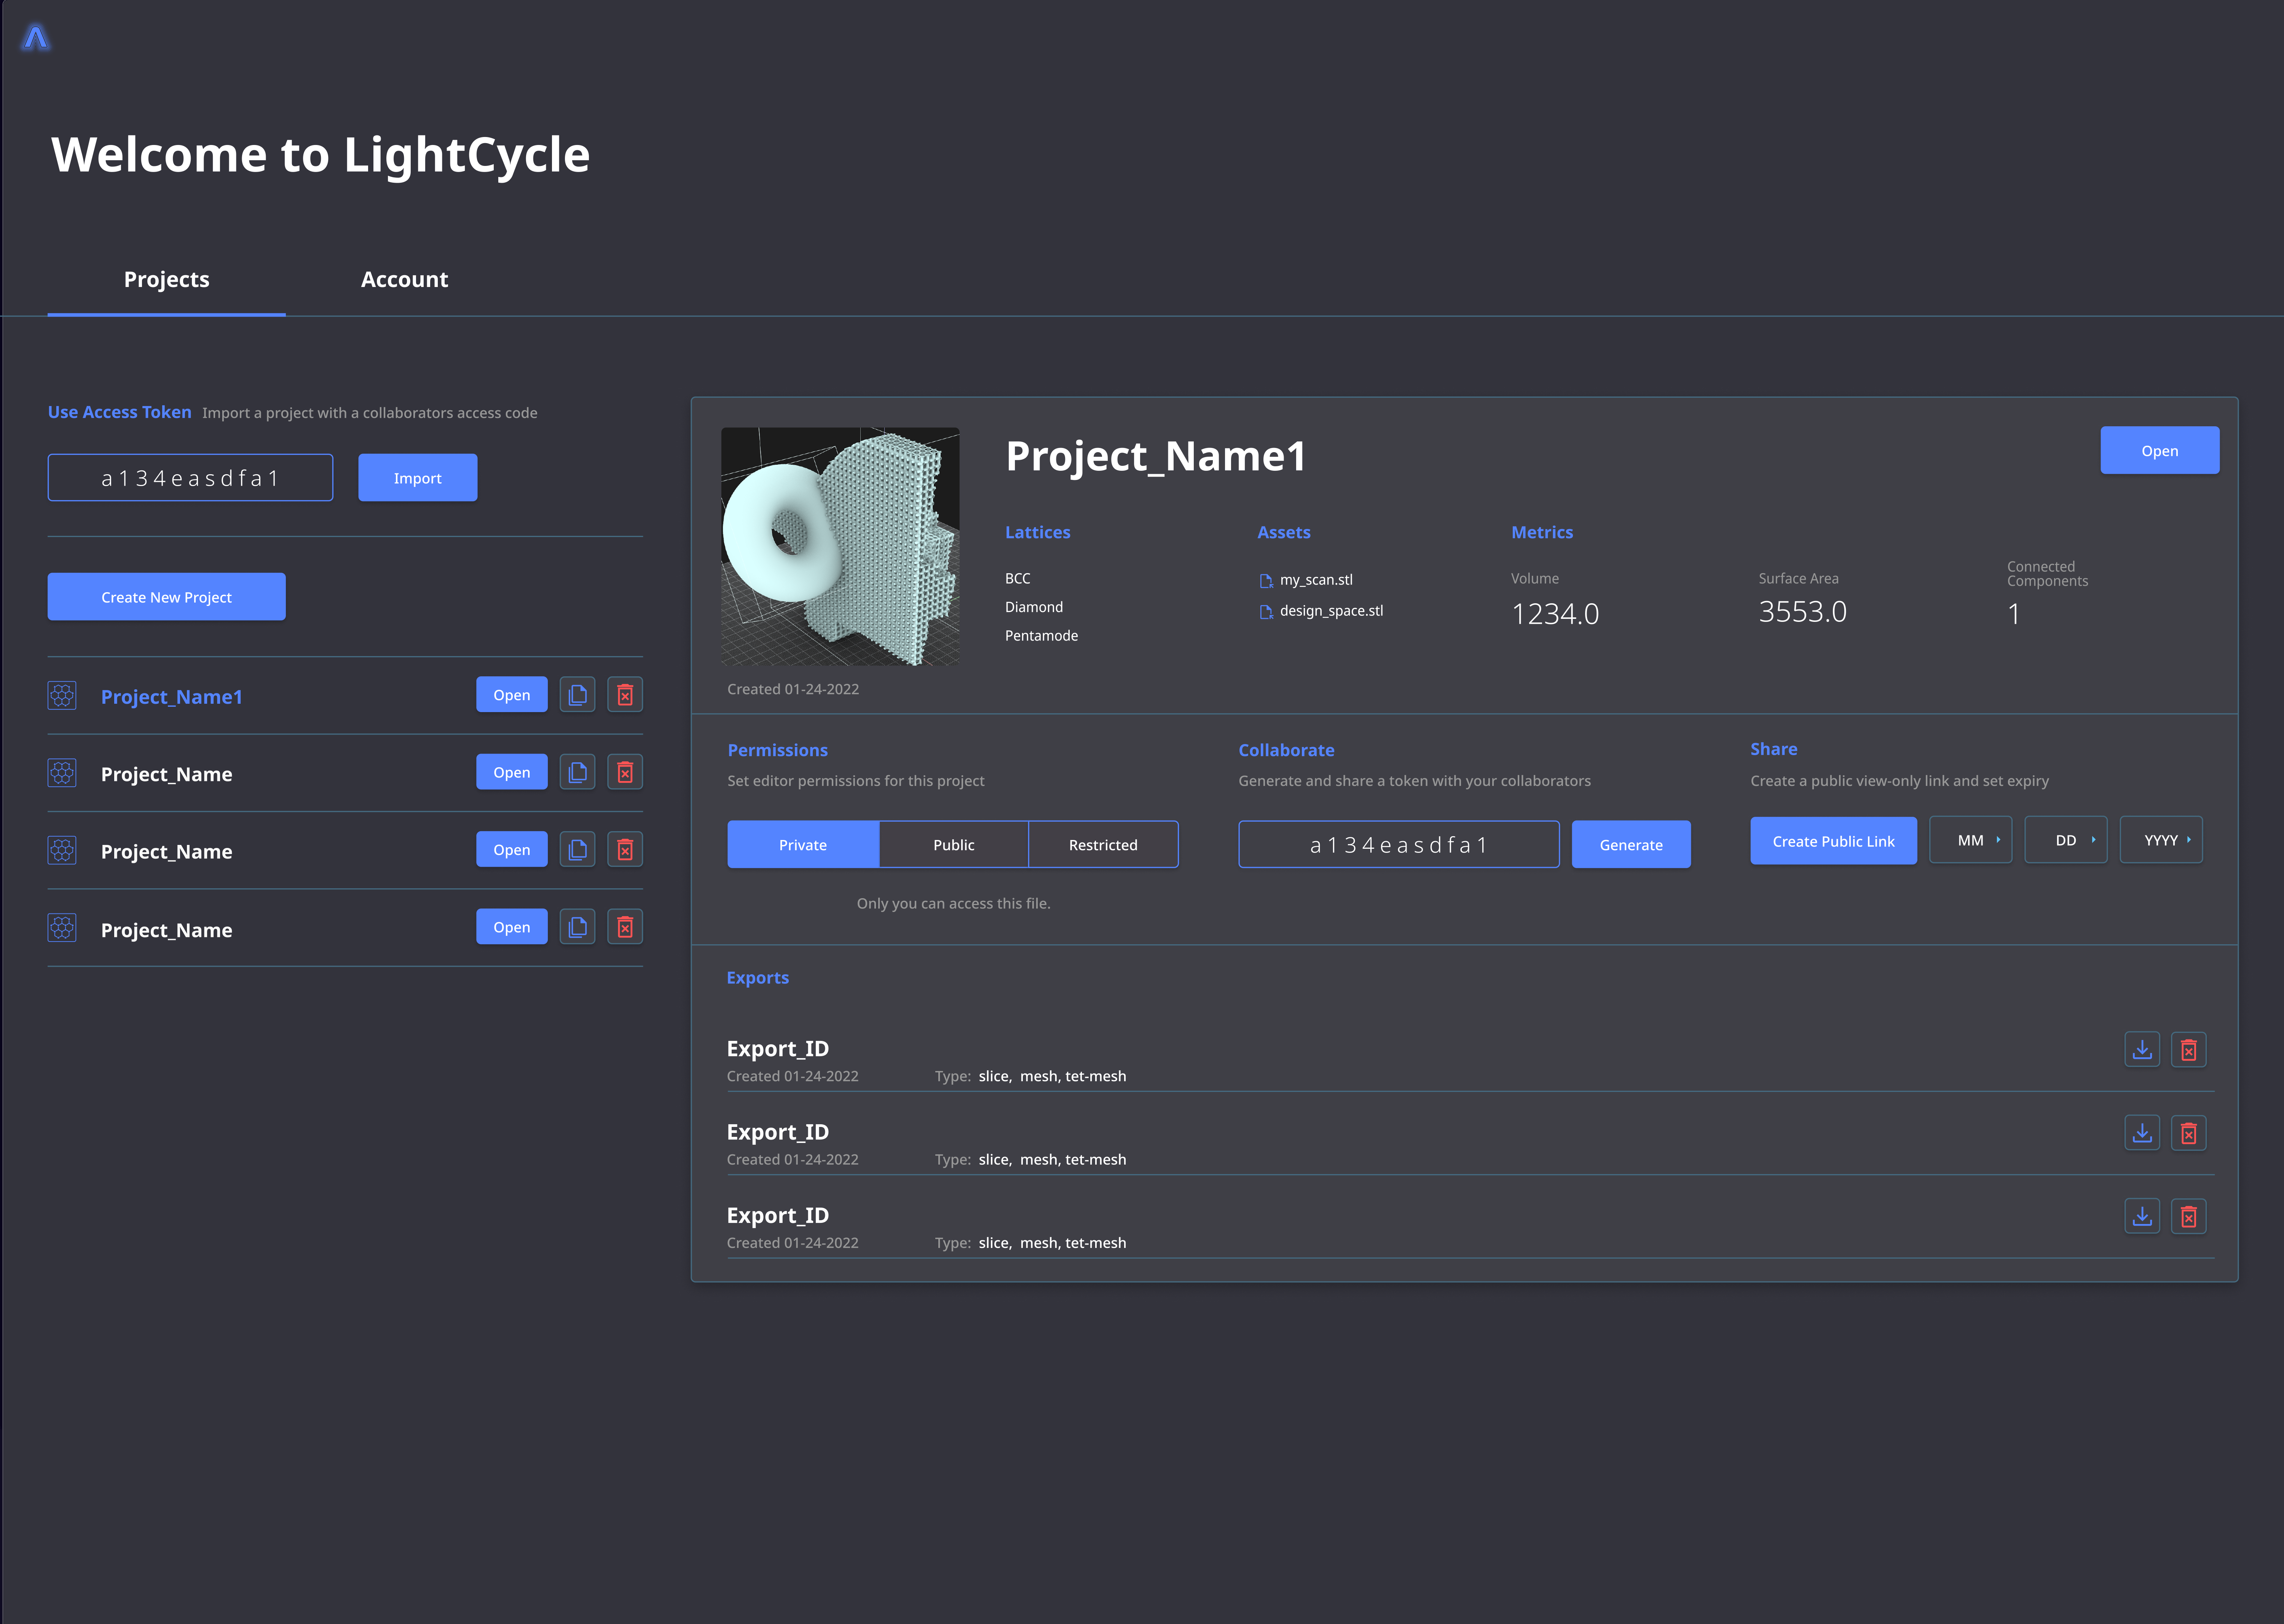Viewport: 2284px width, 1624px height.
Task: Click the Project_Name1 3D preview thumbnail
Action: click(840, 547)
